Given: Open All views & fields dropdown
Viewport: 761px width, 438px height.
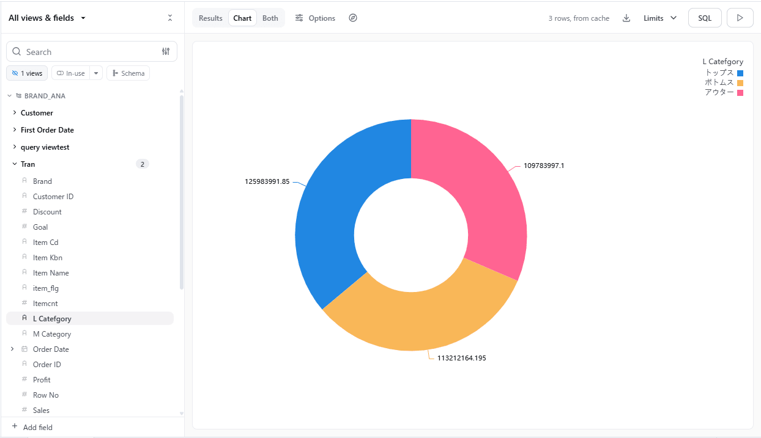Looking at the screenshot, I should (47, 18).
